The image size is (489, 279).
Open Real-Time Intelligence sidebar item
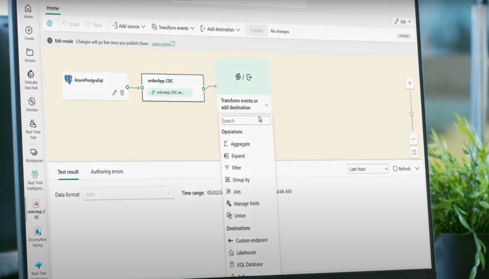tap(35, 180)
